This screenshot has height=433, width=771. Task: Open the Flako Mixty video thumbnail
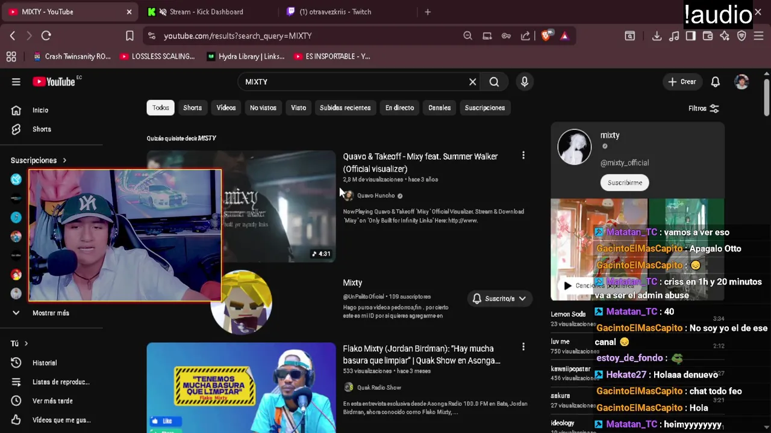(241, 388)
